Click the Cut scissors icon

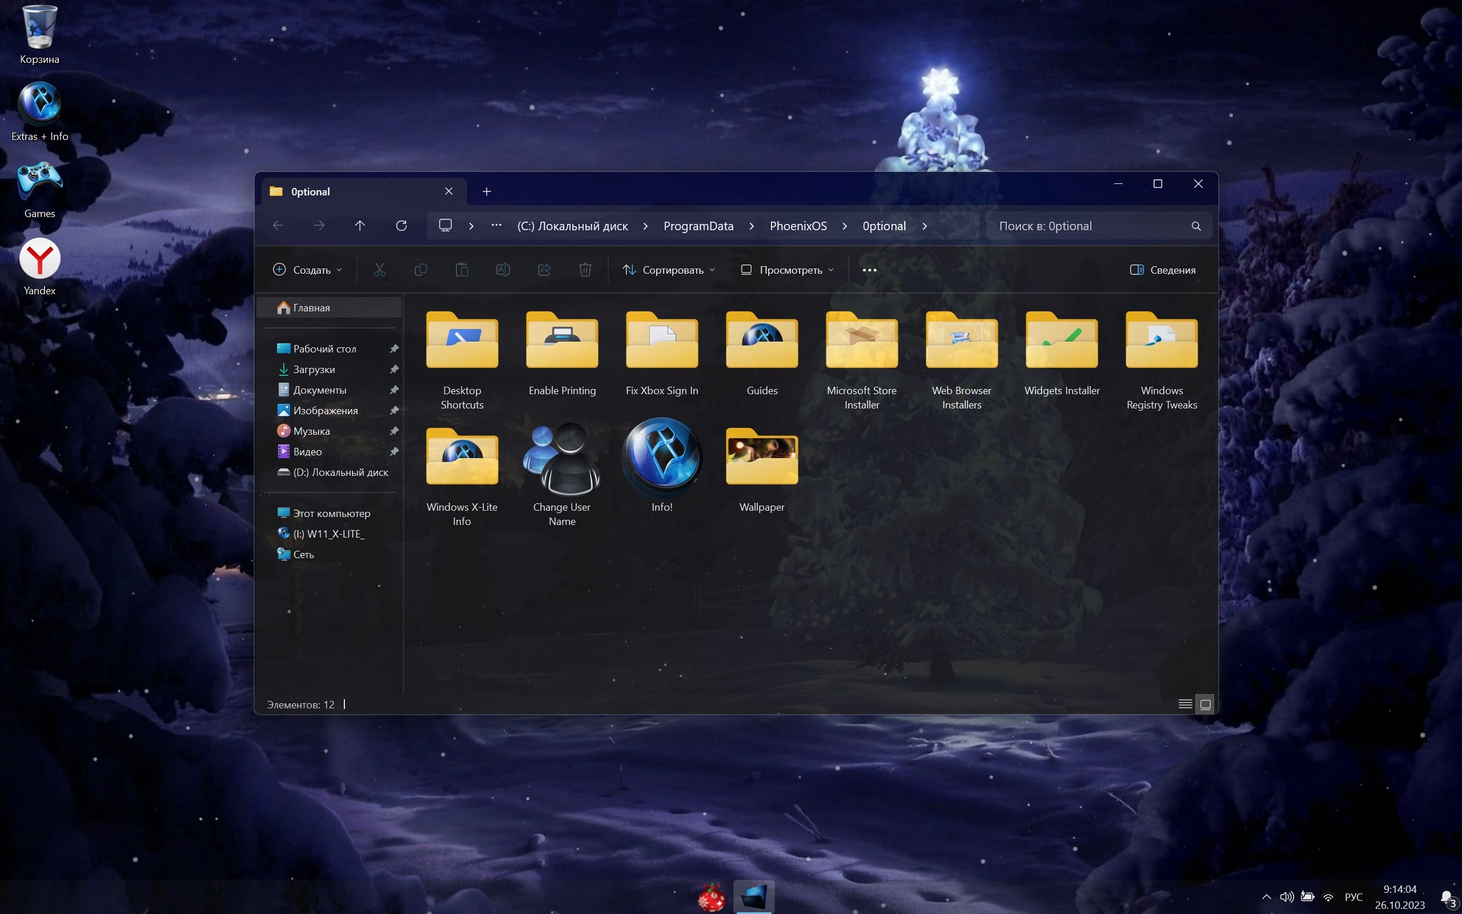click(x=379, y=270)
